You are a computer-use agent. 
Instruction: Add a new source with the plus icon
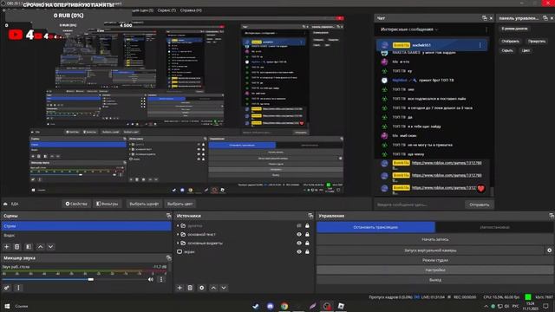pyautogui.click(x=180, y=288)
